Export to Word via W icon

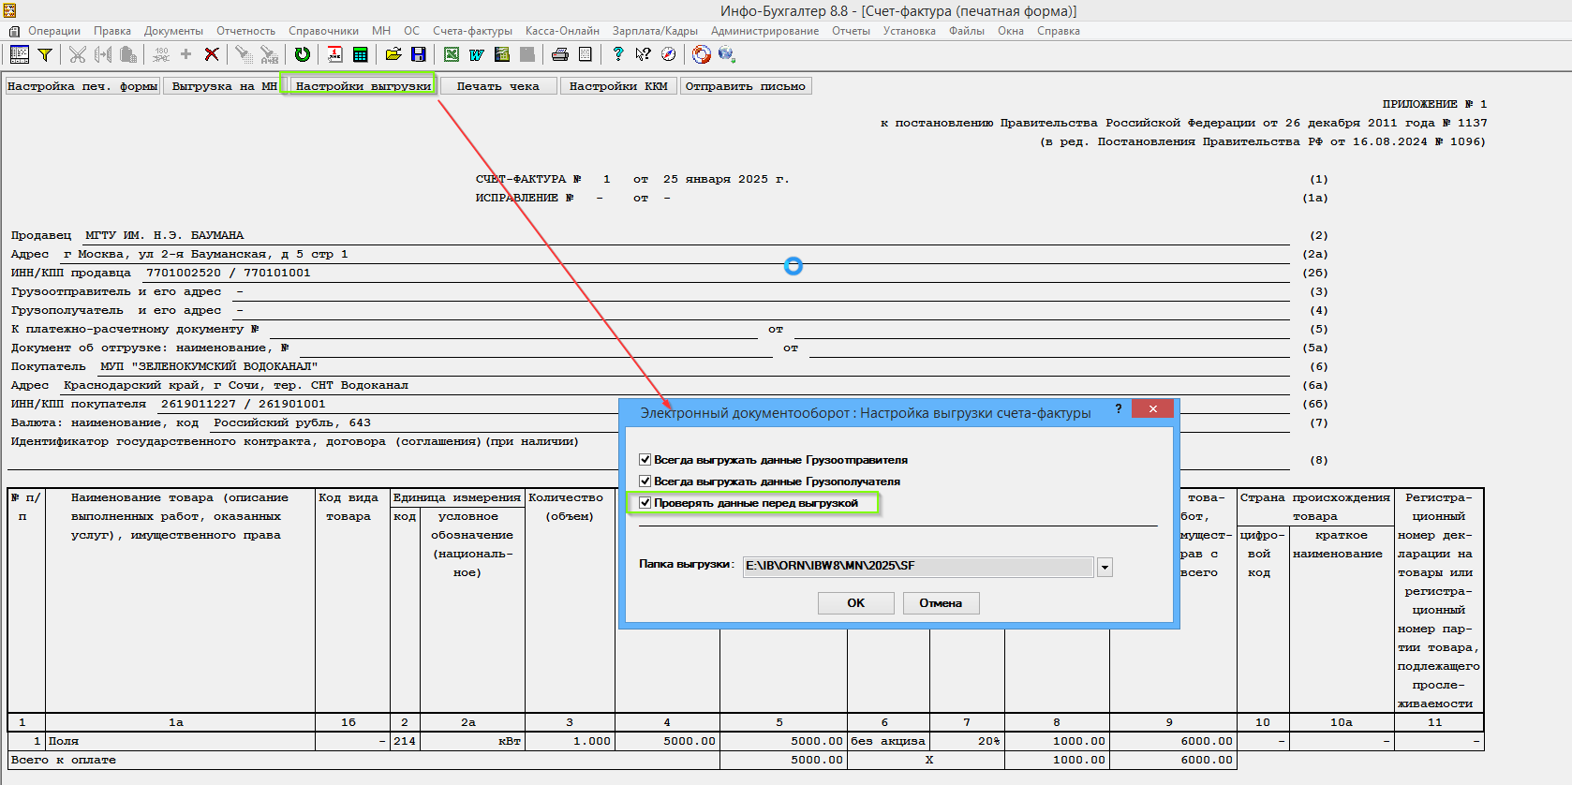coord(477,54)
